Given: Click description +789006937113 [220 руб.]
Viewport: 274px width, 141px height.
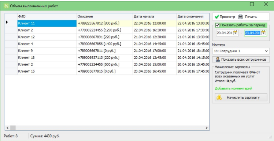Looking at the screenshot, I should point(105,57).
